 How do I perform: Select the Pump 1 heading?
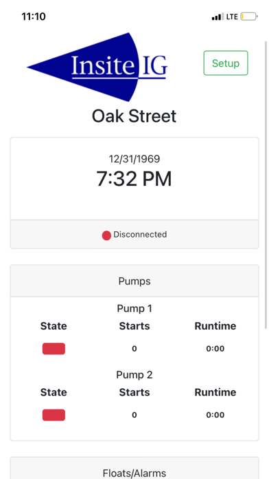(134, 308)
